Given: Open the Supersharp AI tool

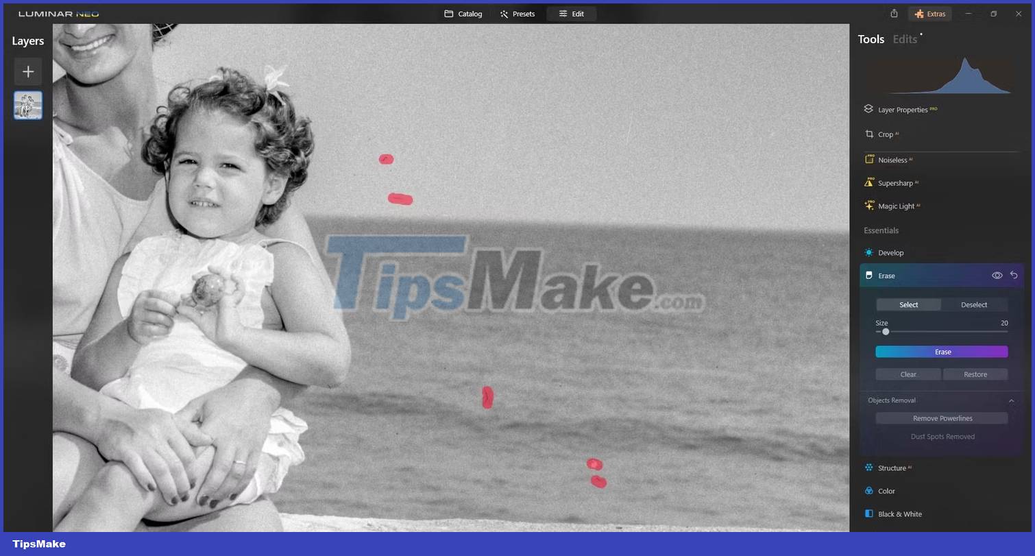Looking at the screenshot, I should tap(897, 182).
